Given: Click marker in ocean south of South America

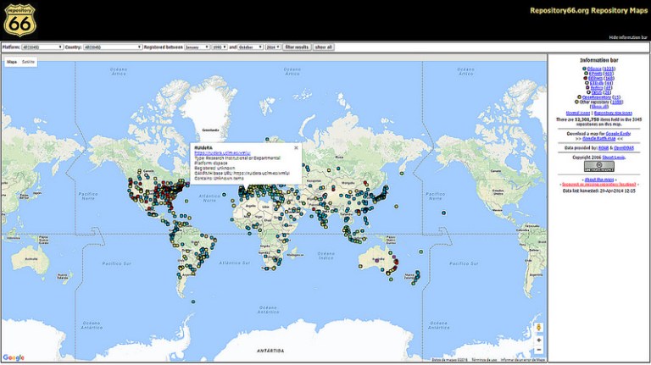Looking at the screenshot, I should click(193, 301).
